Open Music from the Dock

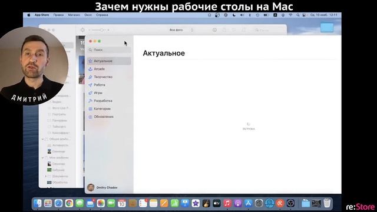click(x=227, y=203)
